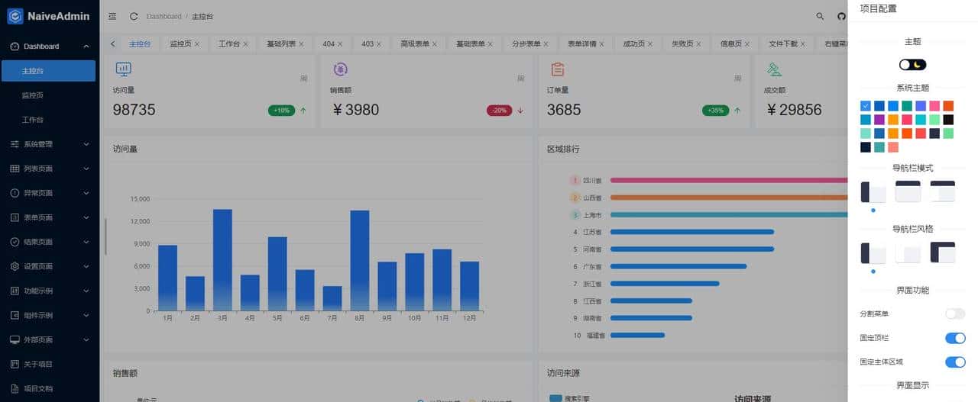Open 工作台 in the sidebar menu
Screen dimensions: 978x402
(48, 120)
